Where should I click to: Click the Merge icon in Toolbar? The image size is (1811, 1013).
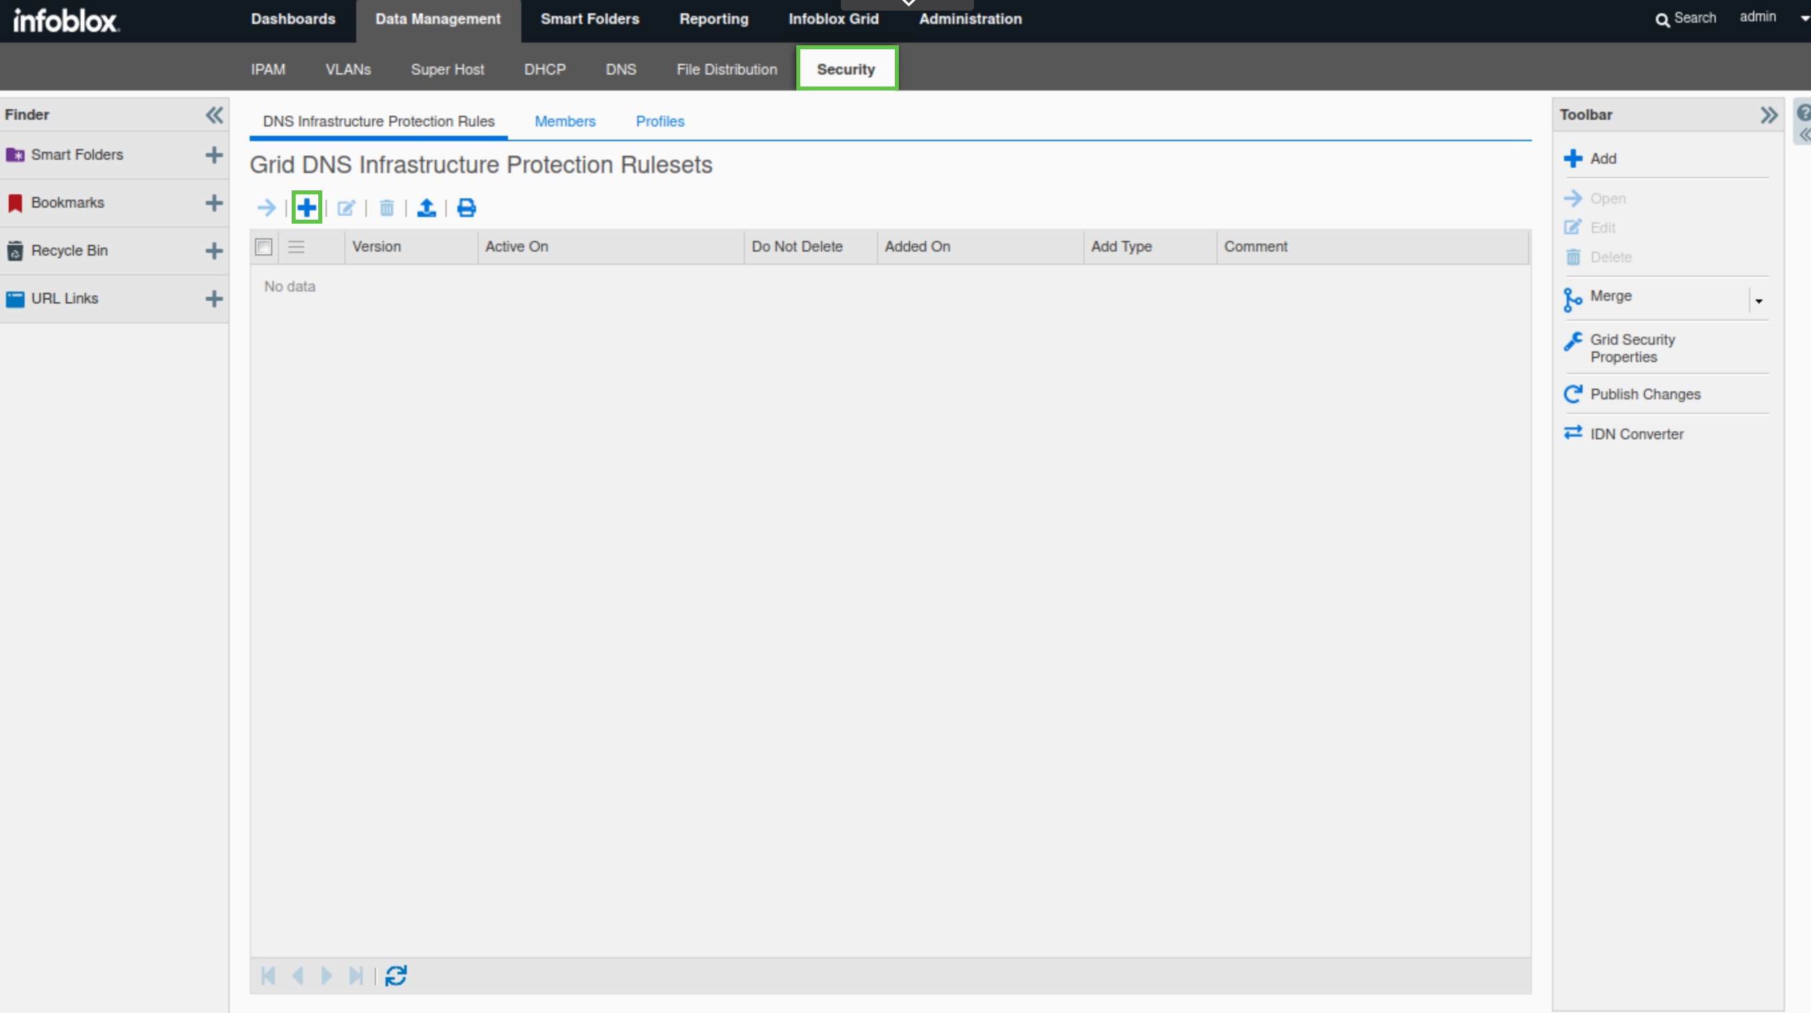[x=1572, y=299]
